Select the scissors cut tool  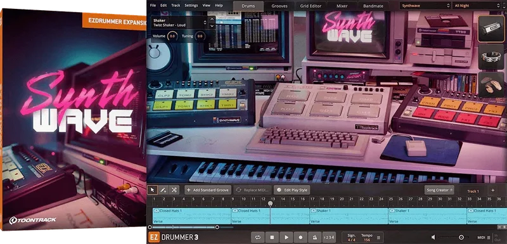click(x=174, y=190)
